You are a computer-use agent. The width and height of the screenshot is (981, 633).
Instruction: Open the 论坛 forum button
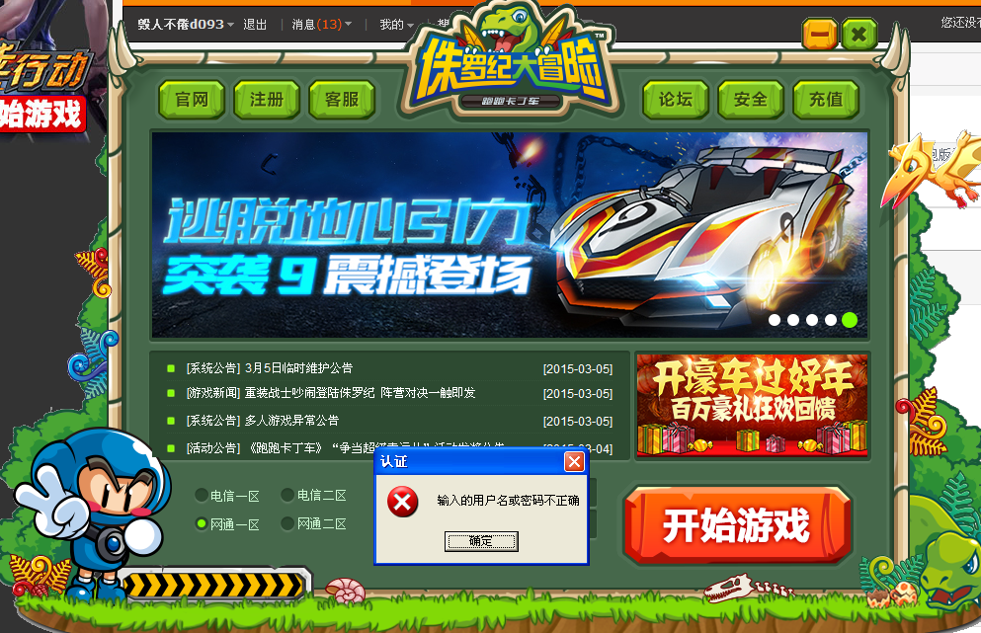(676, 100)
